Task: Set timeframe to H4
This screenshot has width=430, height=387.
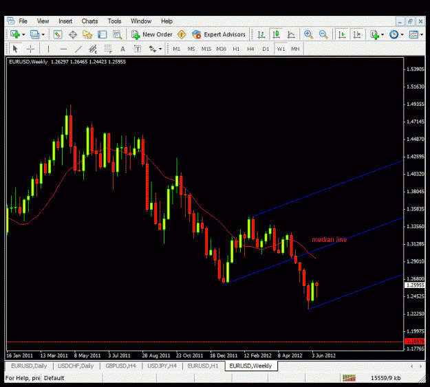Action: (250, 49)
